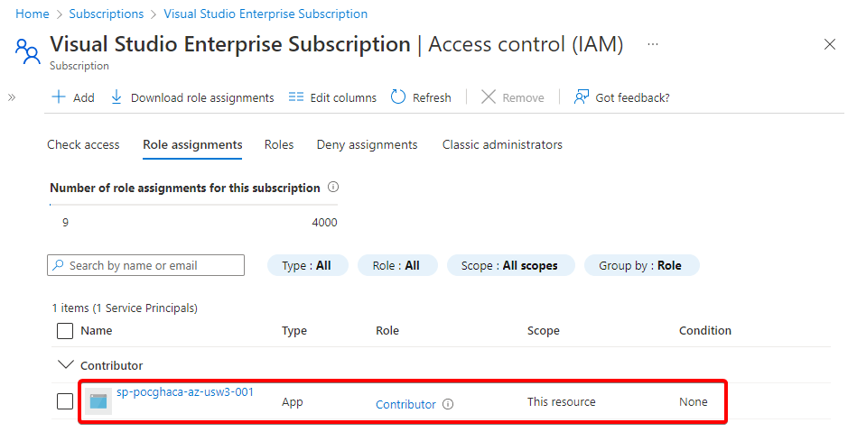Screen dimensions: 857x432
Task: Switch to the Check access tab
Action: (83, 144)
